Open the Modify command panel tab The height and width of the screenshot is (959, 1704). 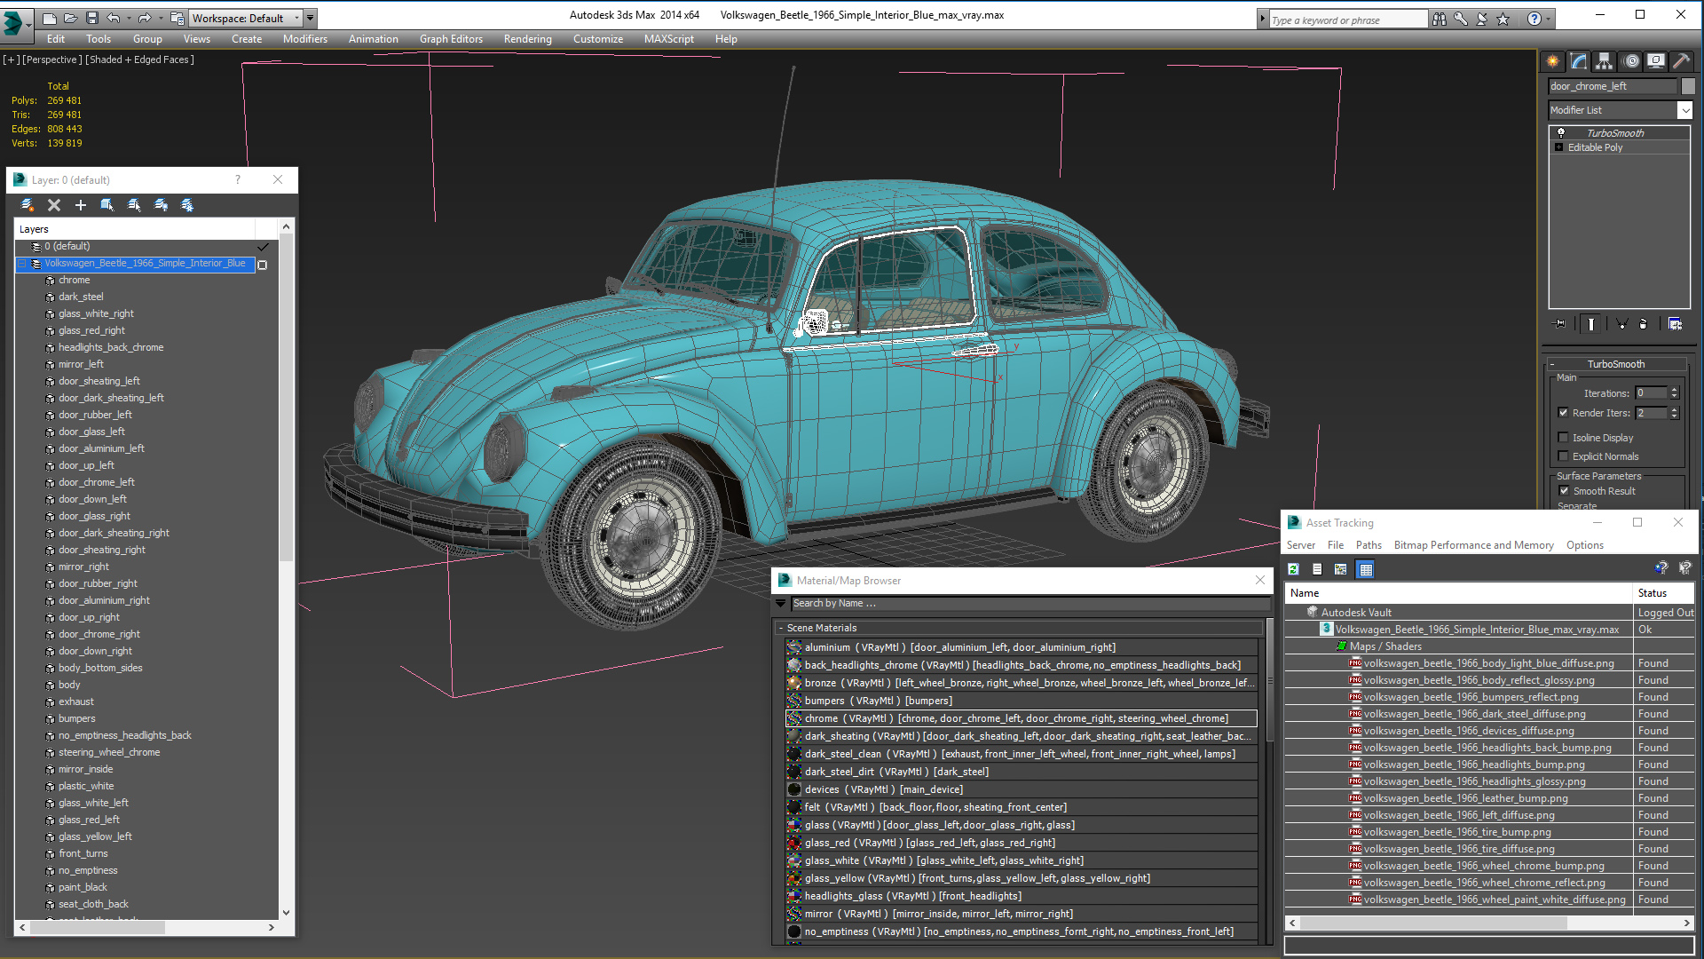point(1578,60)
